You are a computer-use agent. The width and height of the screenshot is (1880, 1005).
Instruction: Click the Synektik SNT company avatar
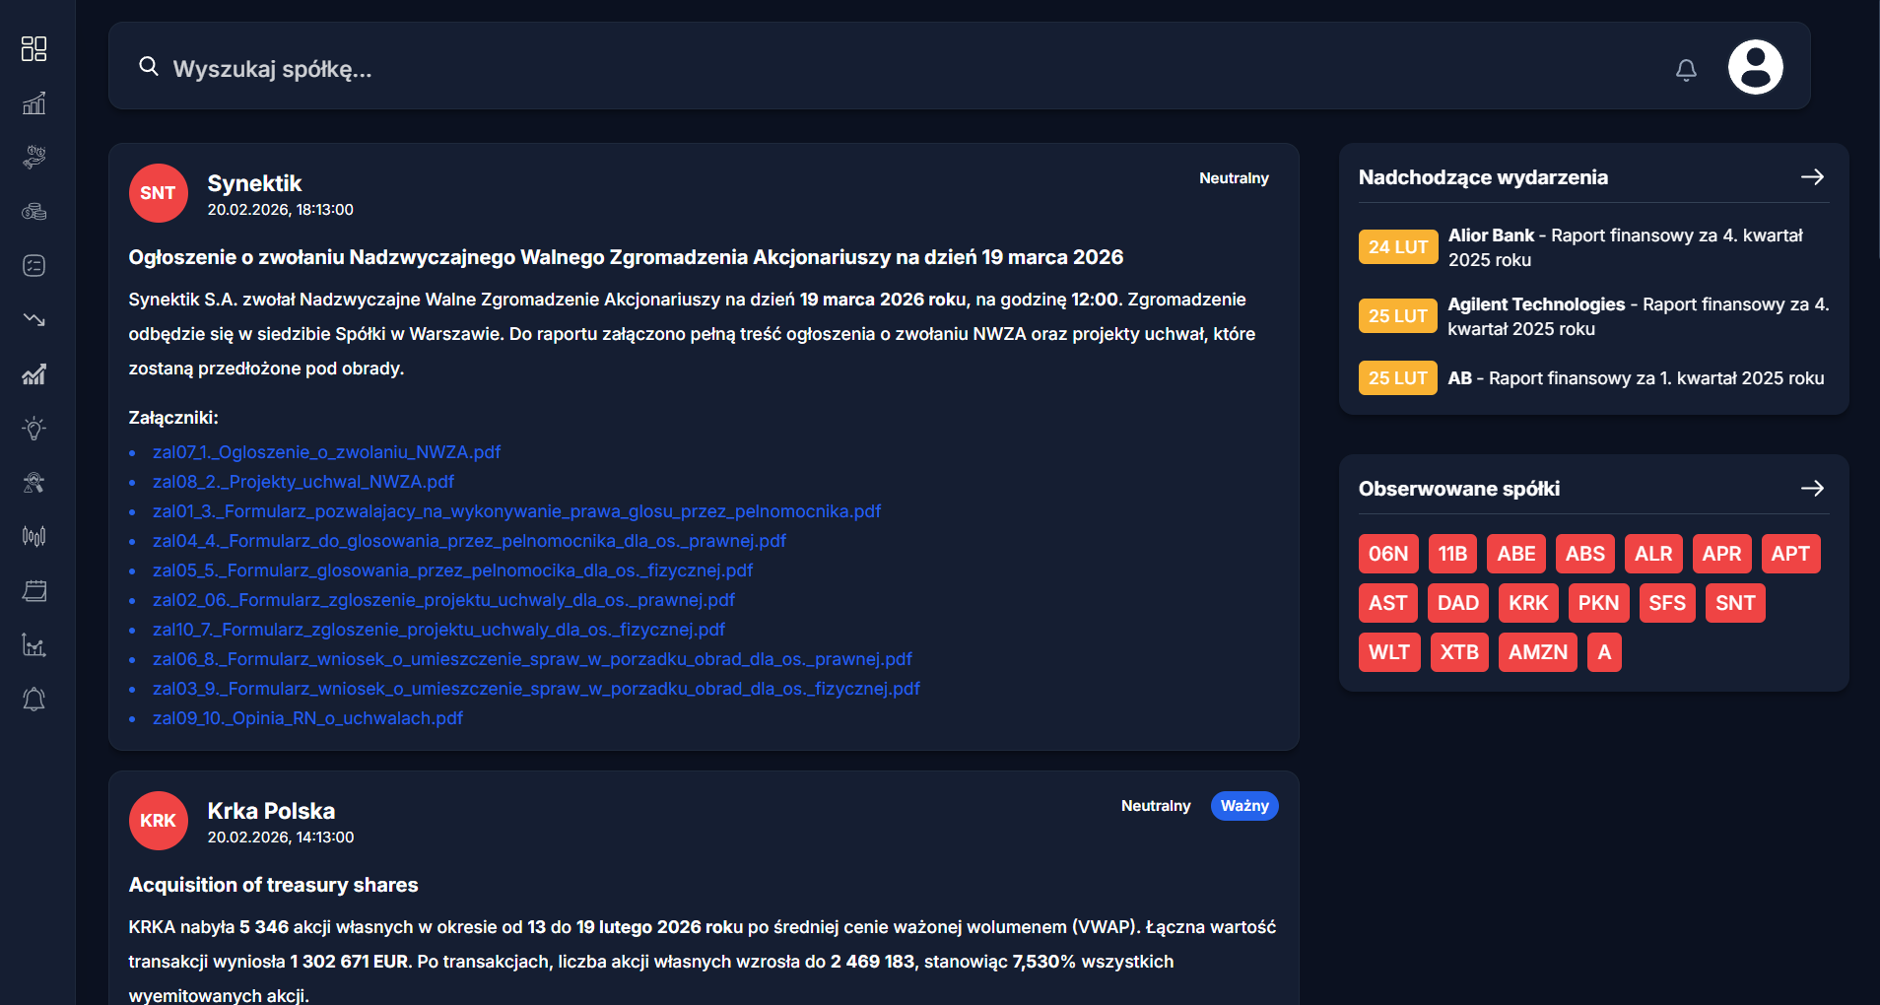[158, 193]
